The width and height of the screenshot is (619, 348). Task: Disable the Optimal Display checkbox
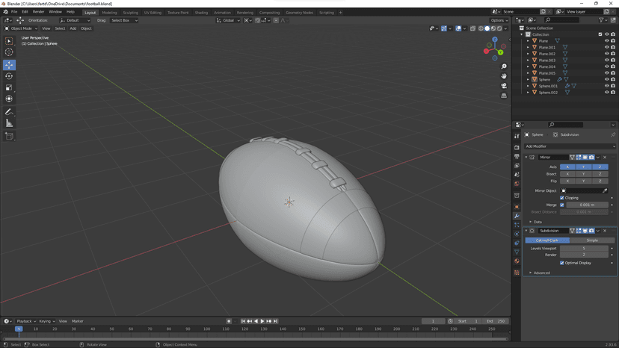562,263
